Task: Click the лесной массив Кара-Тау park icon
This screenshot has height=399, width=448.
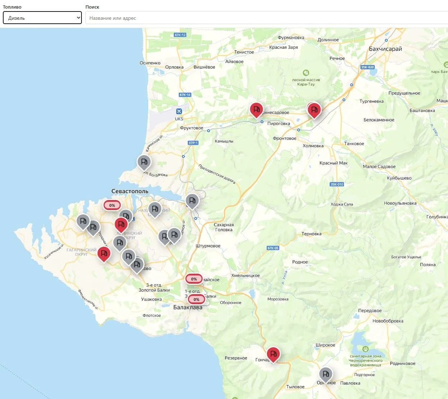Action: tap(306, 73)
